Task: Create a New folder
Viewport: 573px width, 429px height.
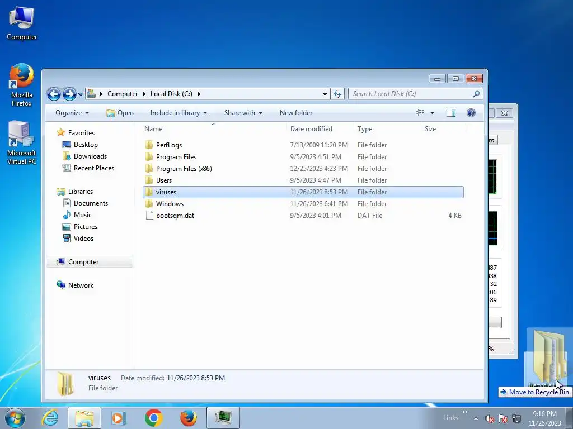Action: pos(296,113)
